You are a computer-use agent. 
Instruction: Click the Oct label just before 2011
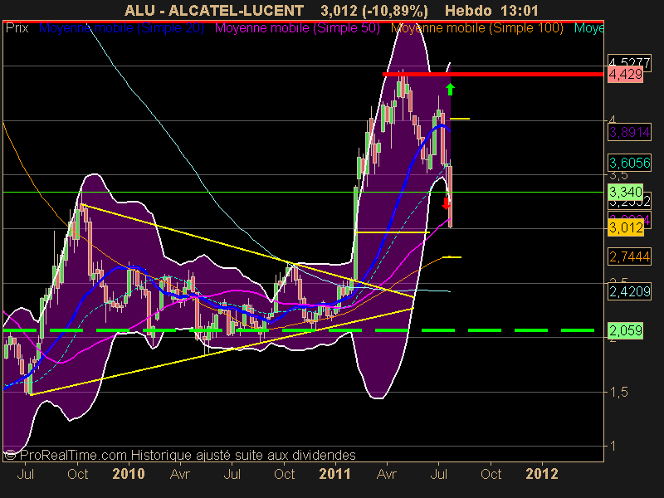point(284,474)
